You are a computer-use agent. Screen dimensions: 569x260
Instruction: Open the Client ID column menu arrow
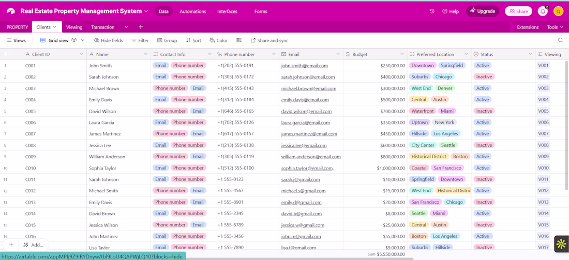tap(81, 54)
